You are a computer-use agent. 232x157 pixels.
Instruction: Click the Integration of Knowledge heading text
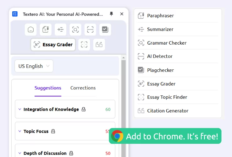tap(51, 109)
